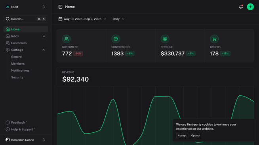Open the Home navigation item

pos(26,29)
